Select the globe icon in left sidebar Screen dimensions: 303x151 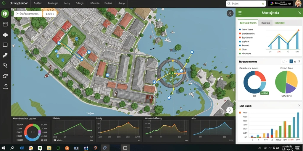coord(5,76)
